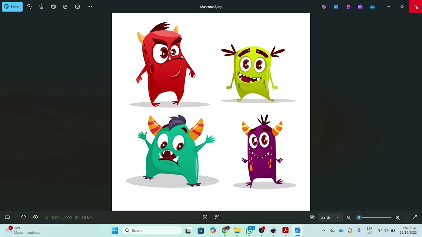This screenshot has height=237, width=422.
Task: Minimize the Photos window
Action: 389,7
